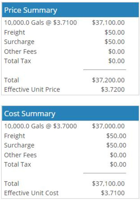
Task: Select Other Fees in Price Summary
Action: 20,51
